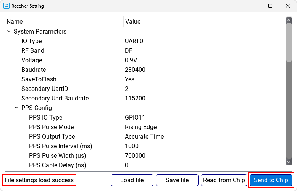Select the Baudrate value 230400
Image resolution: width=297 pixels, height=191 pixels.
(135, 70)
